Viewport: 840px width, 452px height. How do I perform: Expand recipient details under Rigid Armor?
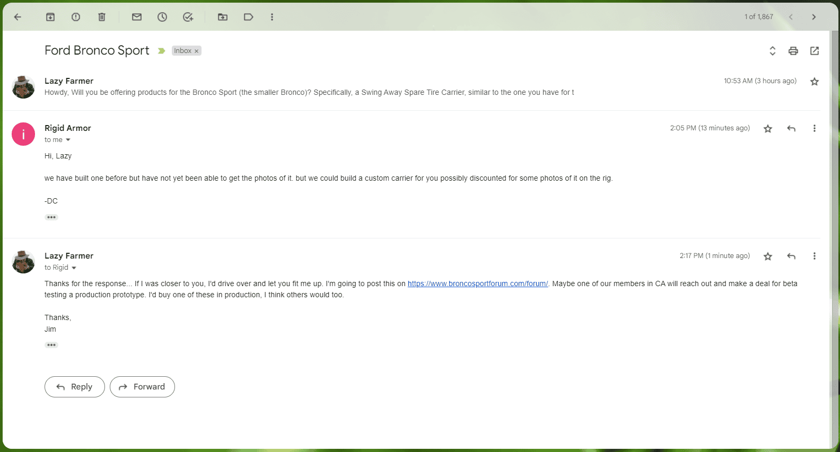68,140
